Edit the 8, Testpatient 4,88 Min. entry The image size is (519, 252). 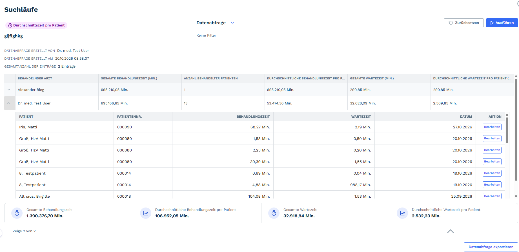492,185
